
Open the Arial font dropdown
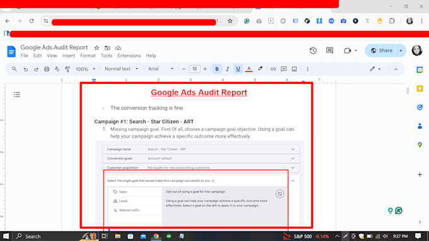[161, 69]
